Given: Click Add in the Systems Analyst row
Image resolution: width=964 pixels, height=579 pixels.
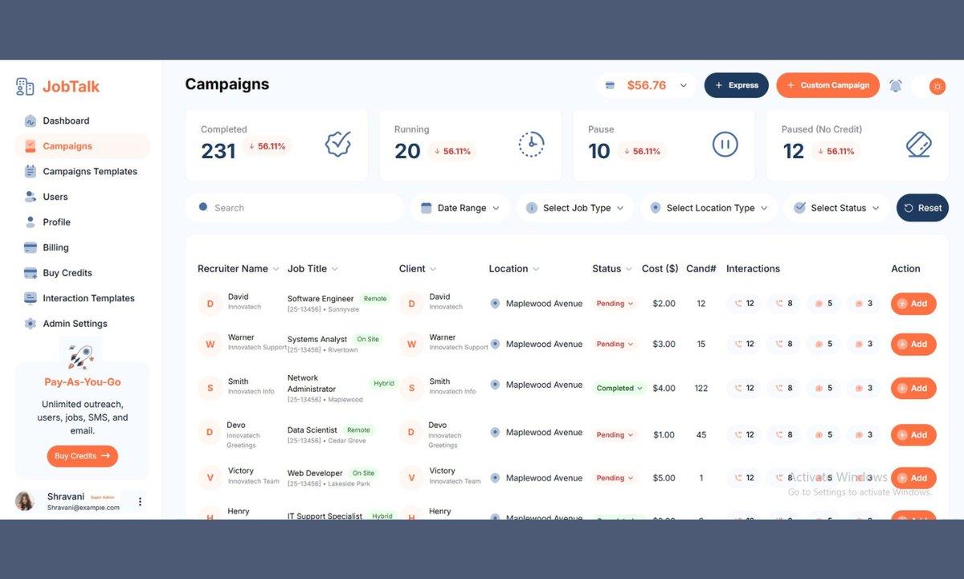Looking at the screenshot, I should click(x=913, y=344).
